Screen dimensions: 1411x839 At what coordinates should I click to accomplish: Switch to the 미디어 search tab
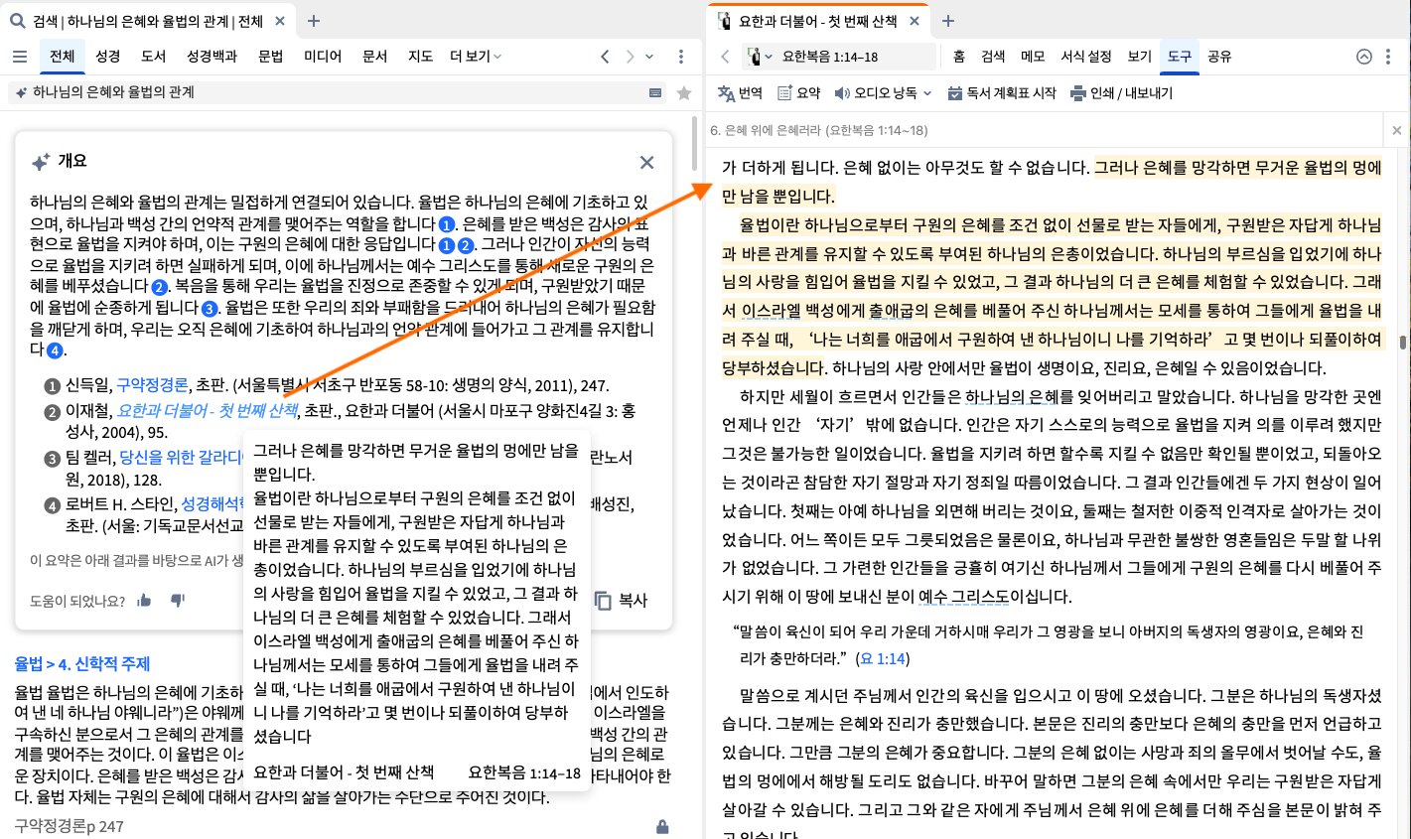coord(323,57)
